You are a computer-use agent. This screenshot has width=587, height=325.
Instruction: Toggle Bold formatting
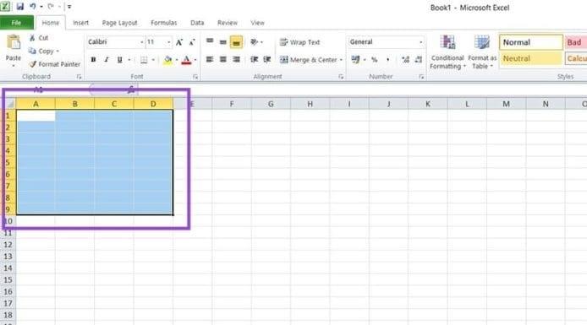(93, 59)
